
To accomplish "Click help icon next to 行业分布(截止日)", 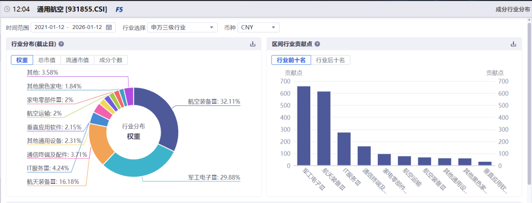I will click(x=62, y=44).
